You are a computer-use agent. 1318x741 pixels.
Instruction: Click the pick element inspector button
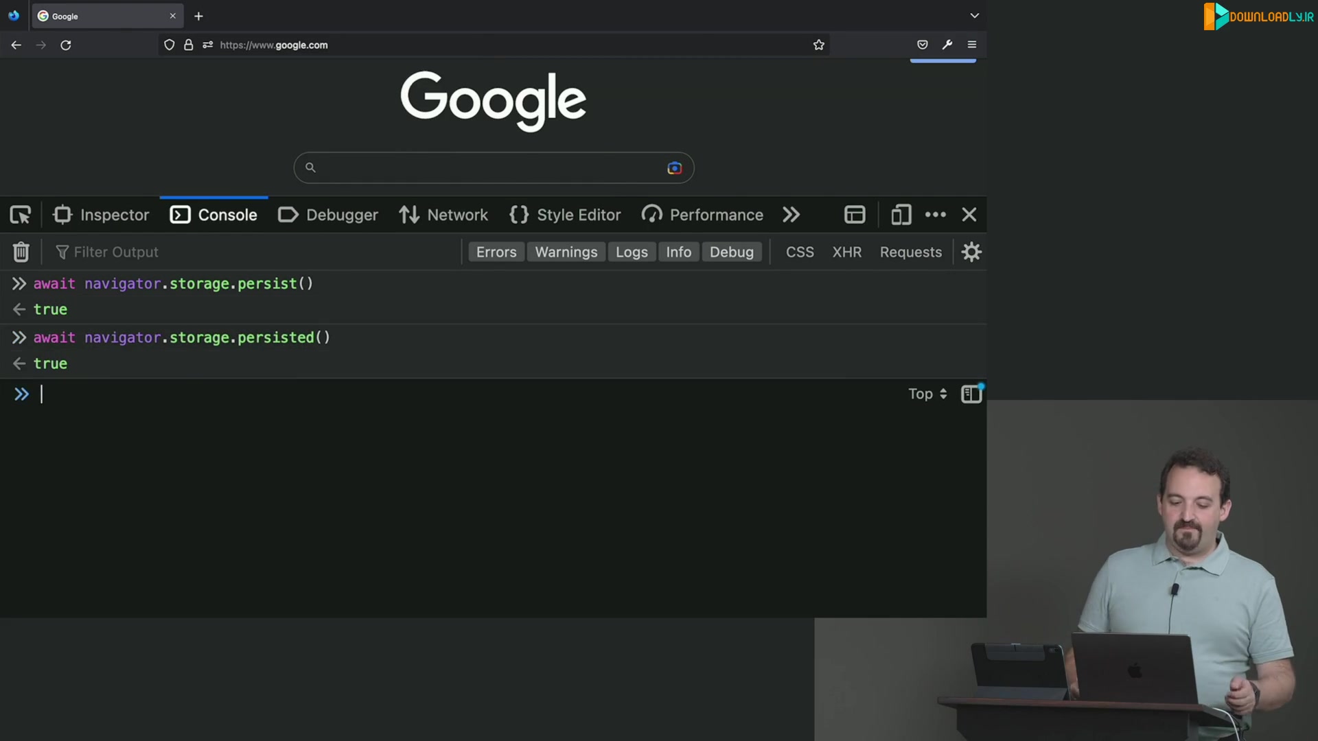(x=20, y=215)
